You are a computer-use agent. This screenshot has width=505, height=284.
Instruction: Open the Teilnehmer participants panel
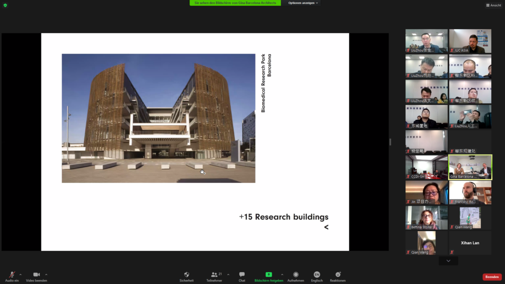[214, 276]
